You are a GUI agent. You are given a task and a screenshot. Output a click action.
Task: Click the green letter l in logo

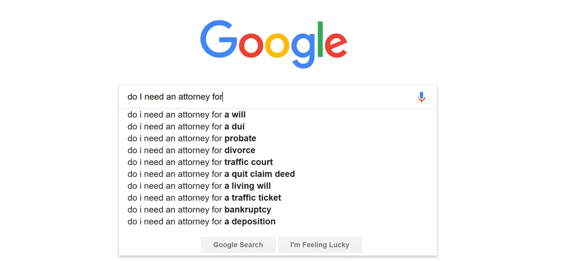[x=320, y=39]
